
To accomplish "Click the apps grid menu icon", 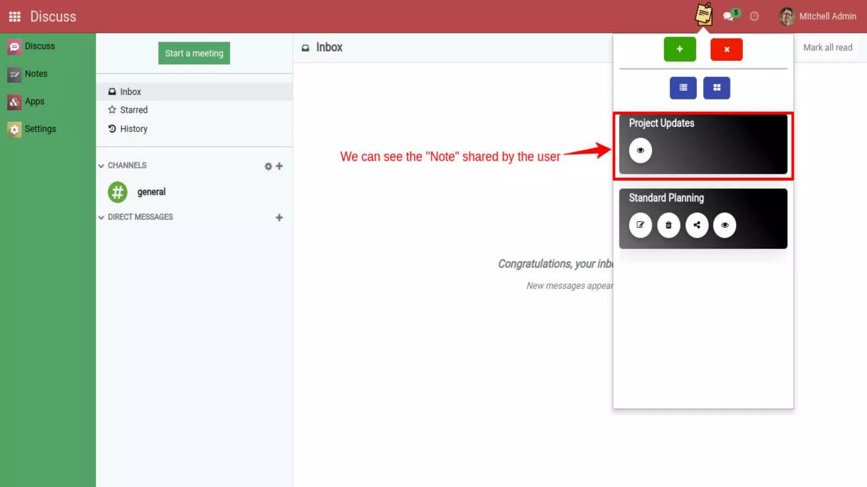I will [x=15, y=16].
